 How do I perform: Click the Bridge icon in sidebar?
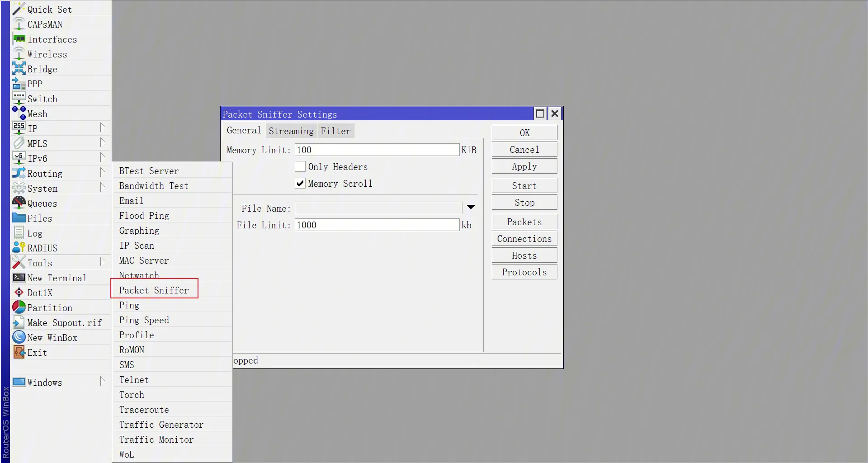(19, 69)
